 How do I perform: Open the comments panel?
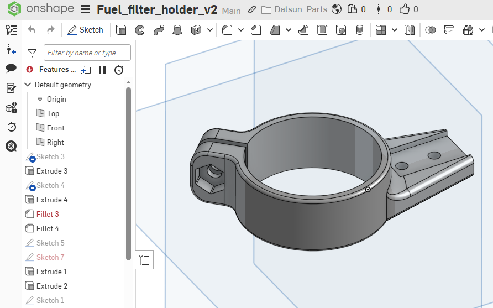pyautogui.click(x=11, y=68)
